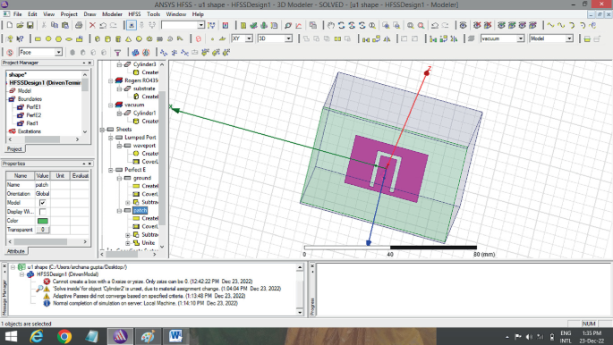Tick the Display Wireframe checkbox

click(42, 212)
